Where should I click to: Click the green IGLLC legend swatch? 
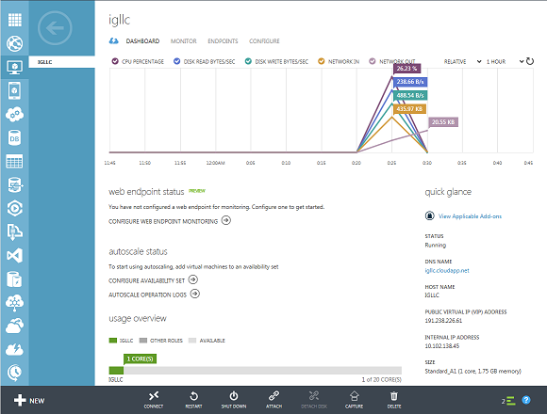(112, 341)
